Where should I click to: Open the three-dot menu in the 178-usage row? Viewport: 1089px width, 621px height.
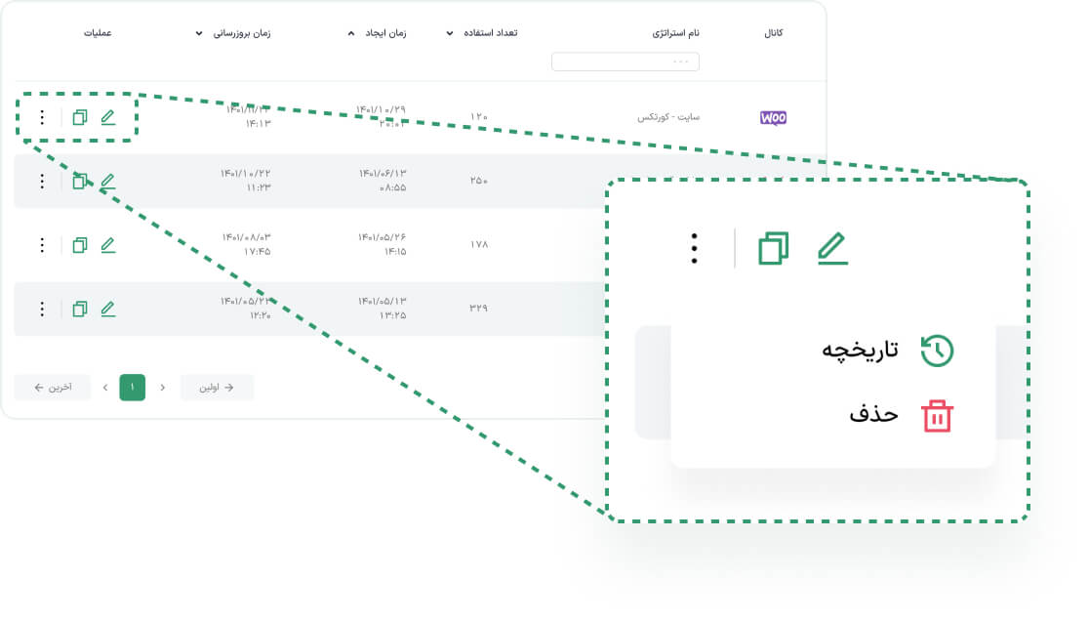(x=42, y=244)
